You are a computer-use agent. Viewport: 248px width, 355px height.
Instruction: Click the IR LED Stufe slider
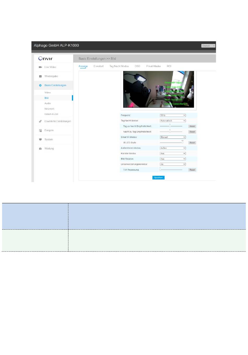coord(171,143)
